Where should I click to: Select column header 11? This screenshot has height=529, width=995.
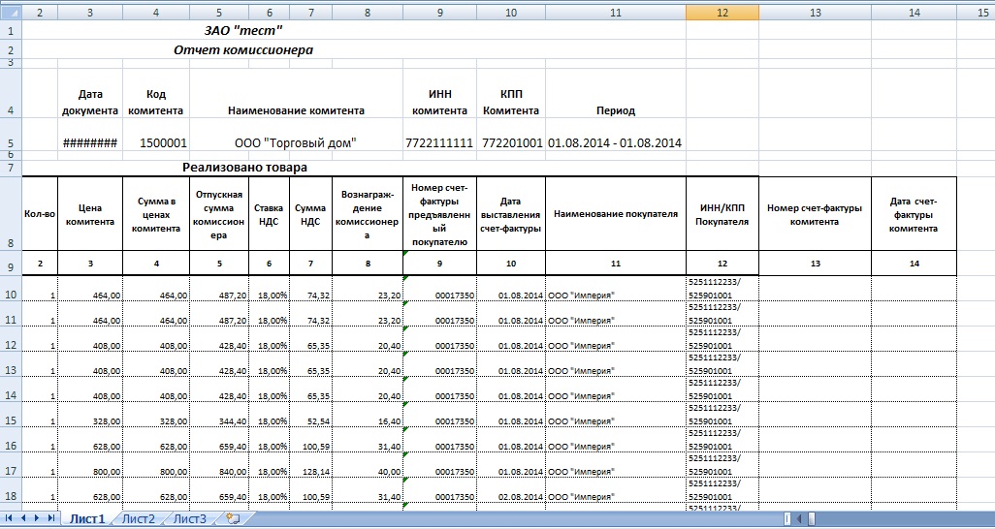click(616, 12)
